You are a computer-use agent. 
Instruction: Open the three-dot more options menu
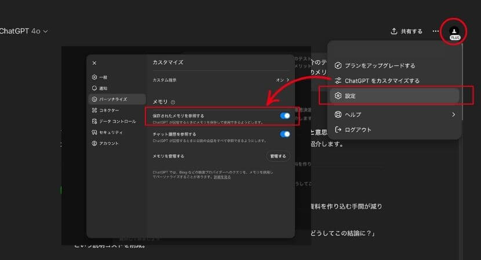tap(436, 31)
